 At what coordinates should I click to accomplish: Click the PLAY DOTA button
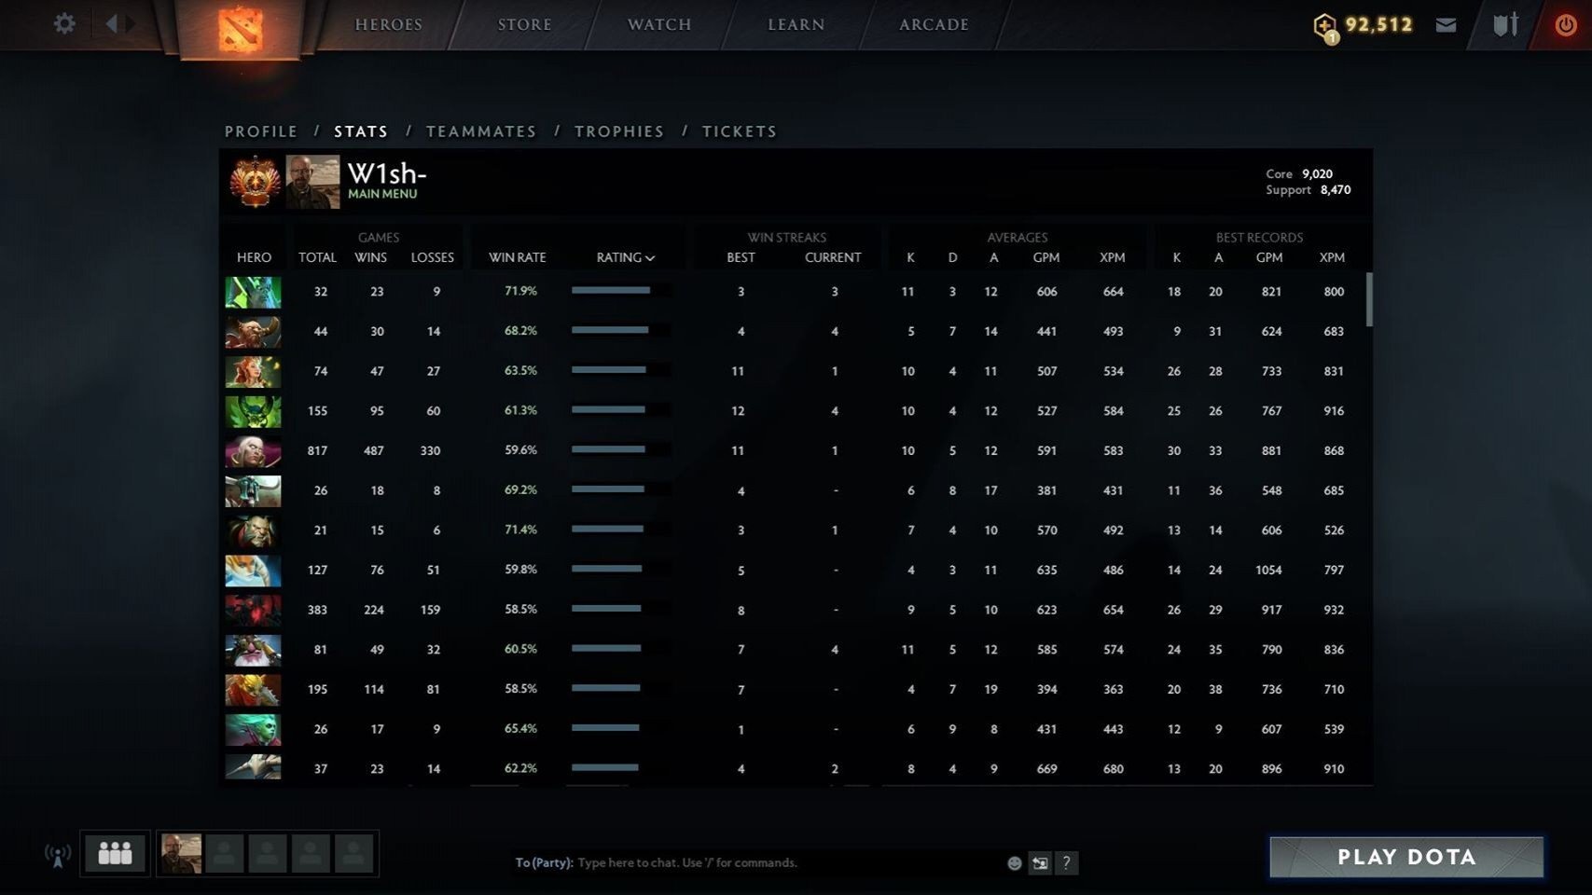click(x=1406, y=857)
